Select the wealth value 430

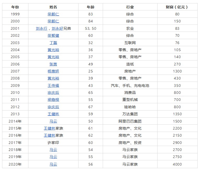pos(177,78)
